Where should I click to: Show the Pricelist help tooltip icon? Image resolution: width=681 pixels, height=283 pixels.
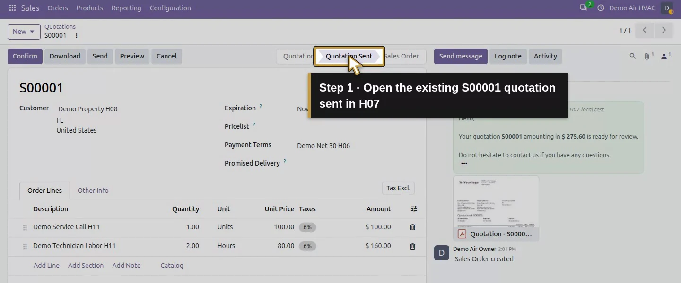(254, 125)
